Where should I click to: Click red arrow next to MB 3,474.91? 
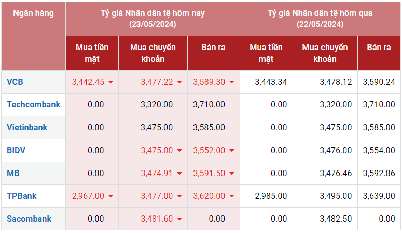[x=179, y=174]
